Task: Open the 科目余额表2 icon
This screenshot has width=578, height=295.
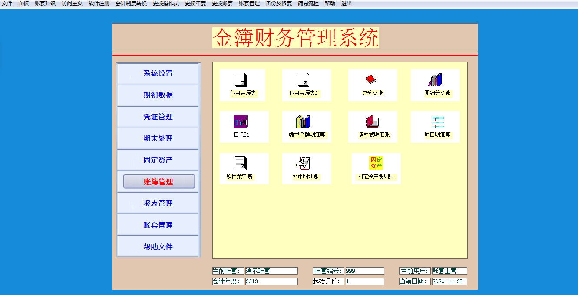Action: click(303, 80)
